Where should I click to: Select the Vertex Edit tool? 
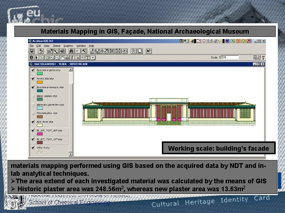pos(42,58)
